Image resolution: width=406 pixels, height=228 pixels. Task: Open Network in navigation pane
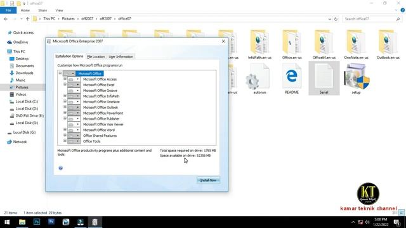(x=20, y=142)
